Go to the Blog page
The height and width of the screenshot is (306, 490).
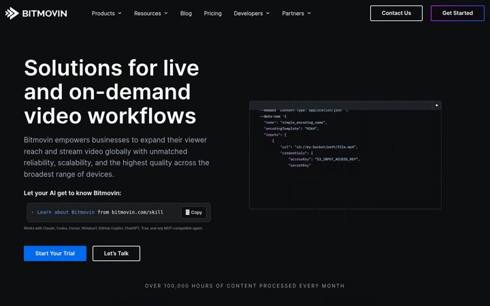coord(186,13)
